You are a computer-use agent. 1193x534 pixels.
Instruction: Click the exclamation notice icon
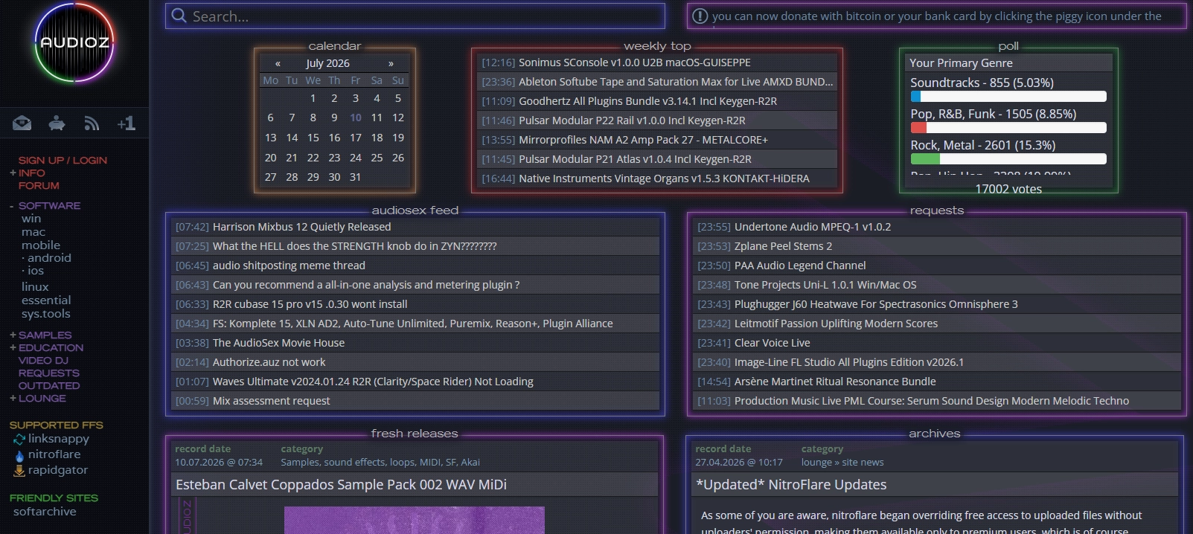700,16
